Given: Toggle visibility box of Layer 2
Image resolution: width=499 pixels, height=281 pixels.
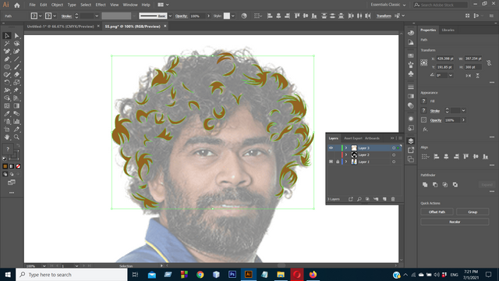Looking at the screenshot, I should coord(331,155).
